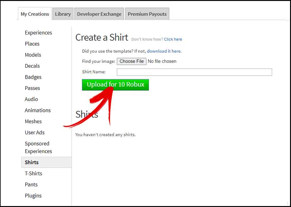Select the Premium Payouts tab
The image size is (291, 207).
[x=147, y=14]
